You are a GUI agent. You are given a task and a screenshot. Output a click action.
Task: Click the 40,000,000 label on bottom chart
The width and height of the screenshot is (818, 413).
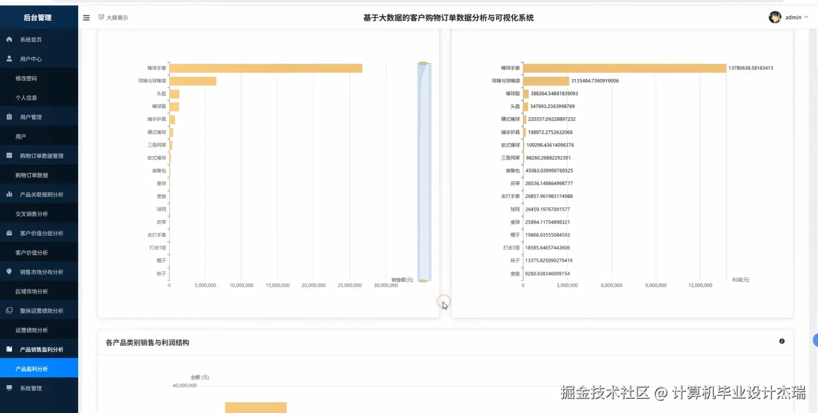point(185,386)
